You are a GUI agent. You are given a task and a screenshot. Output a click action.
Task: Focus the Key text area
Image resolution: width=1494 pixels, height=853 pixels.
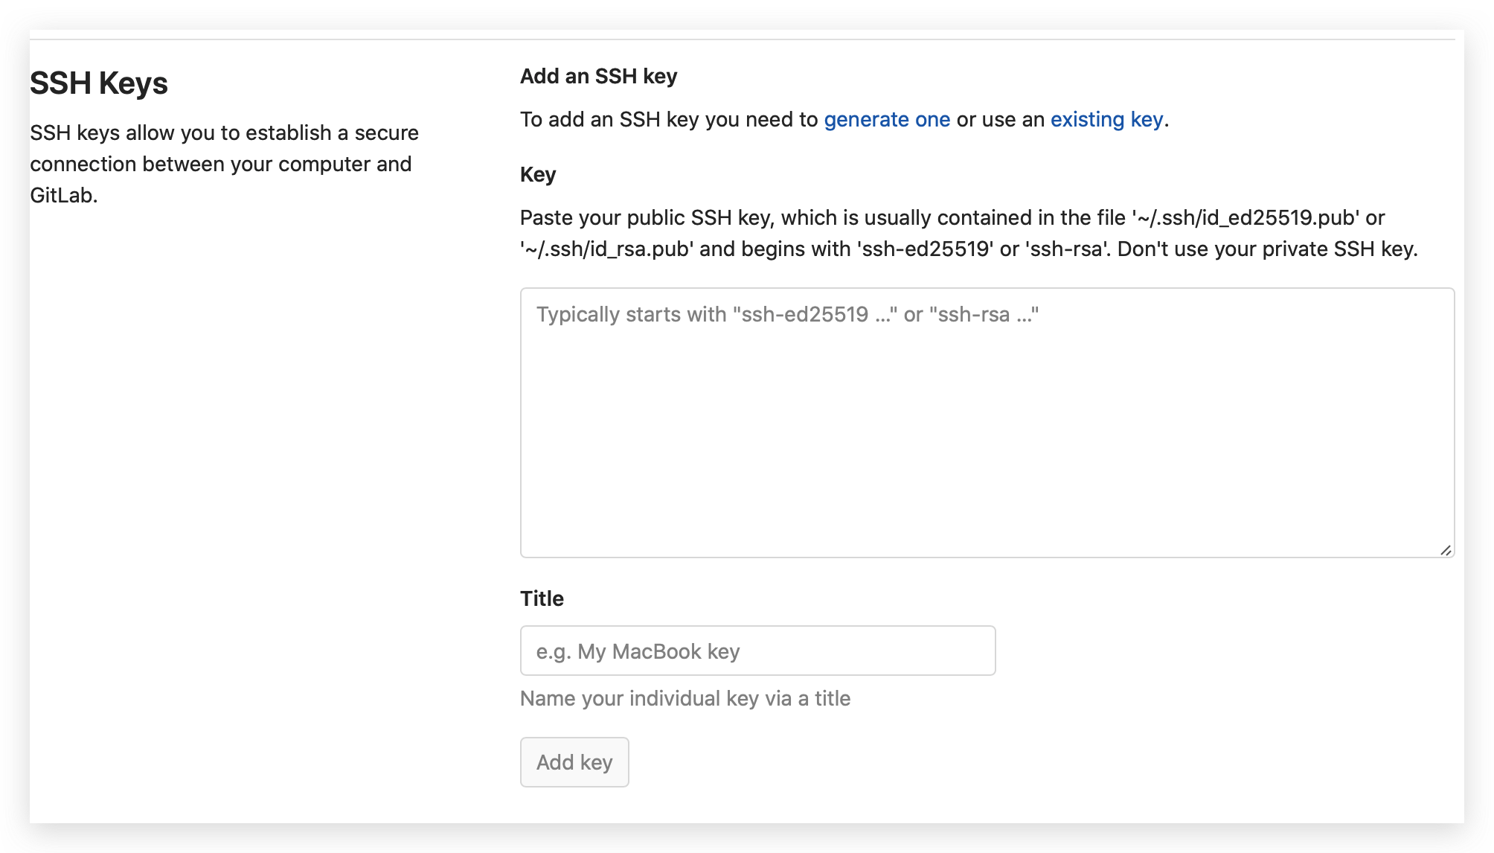tap(987, 423)
